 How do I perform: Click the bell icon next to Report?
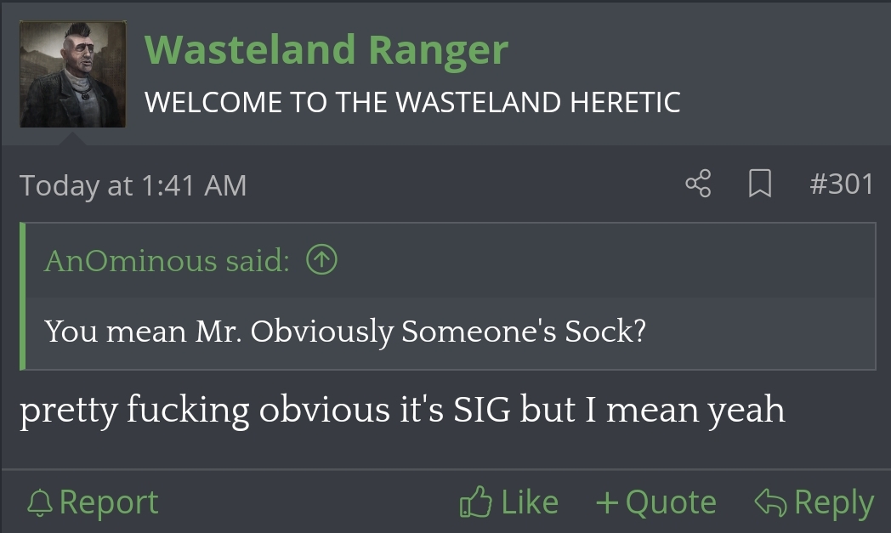(39, 503)
